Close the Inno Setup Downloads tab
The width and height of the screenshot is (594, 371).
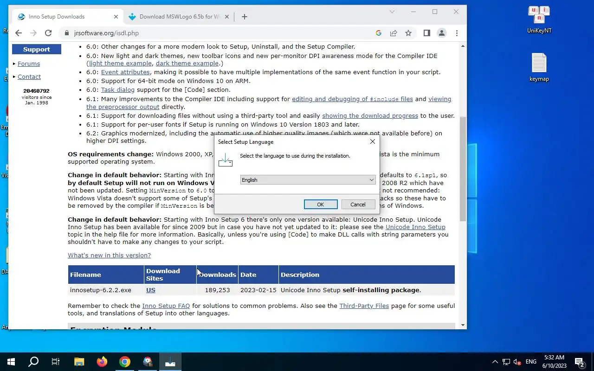tap(116, 17)
